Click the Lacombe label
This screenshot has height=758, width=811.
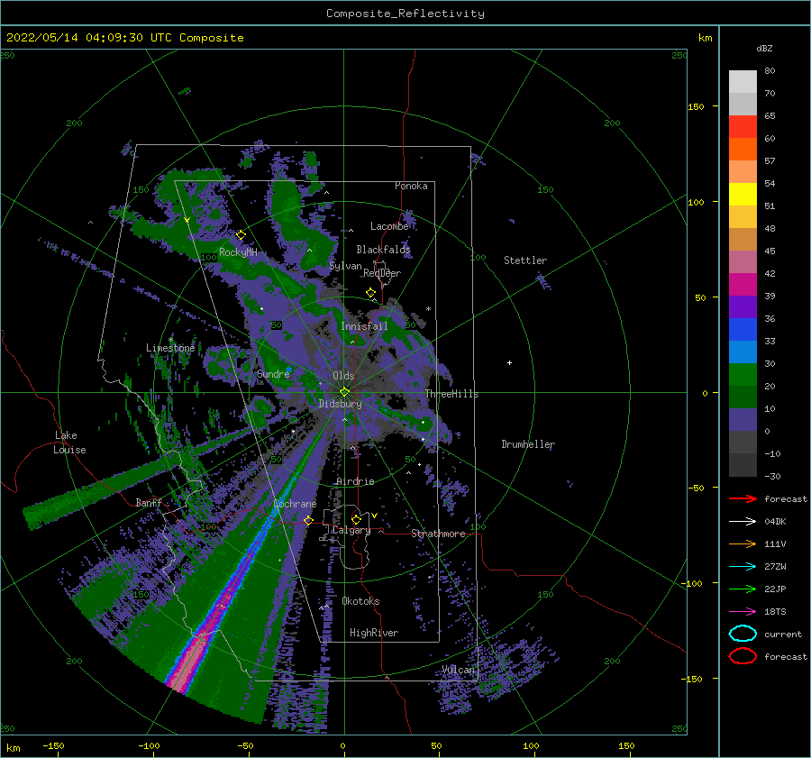point(389,226)
